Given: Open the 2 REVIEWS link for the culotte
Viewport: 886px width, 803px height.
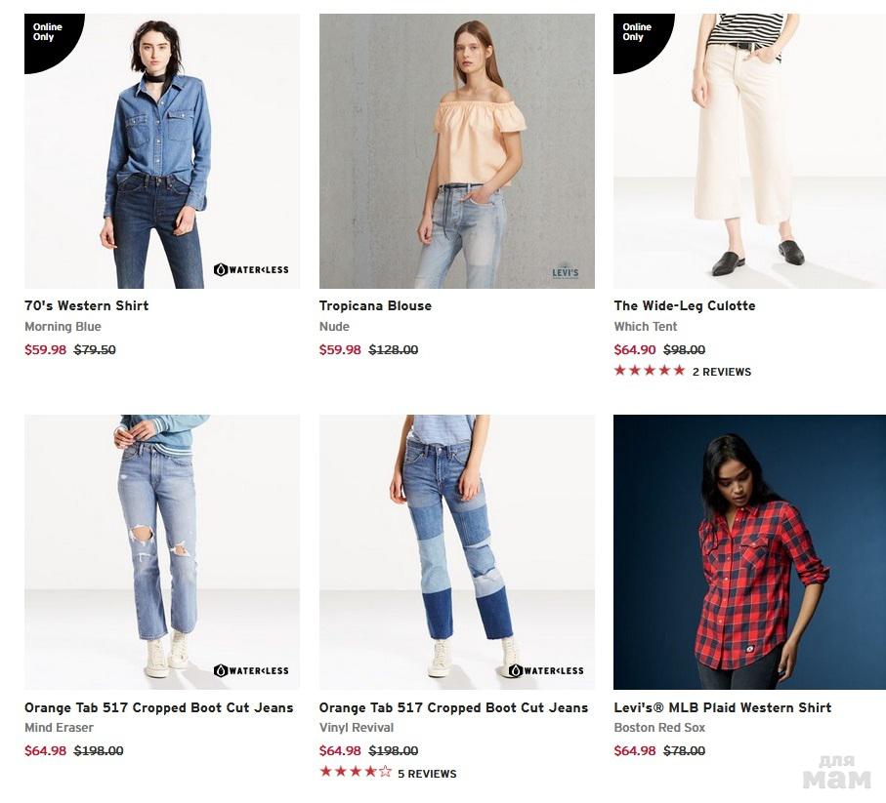Looking at the screenshot, I should 722,372.
